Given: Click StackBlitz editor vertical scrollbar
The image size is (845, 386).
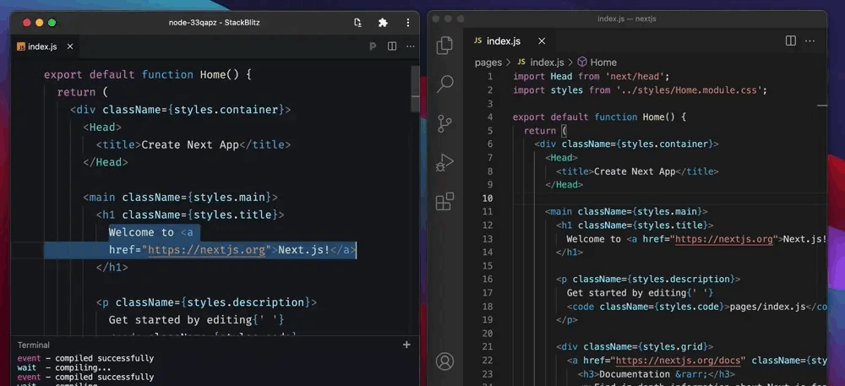Looking at the screenshot, I should [x=415, y=89].
